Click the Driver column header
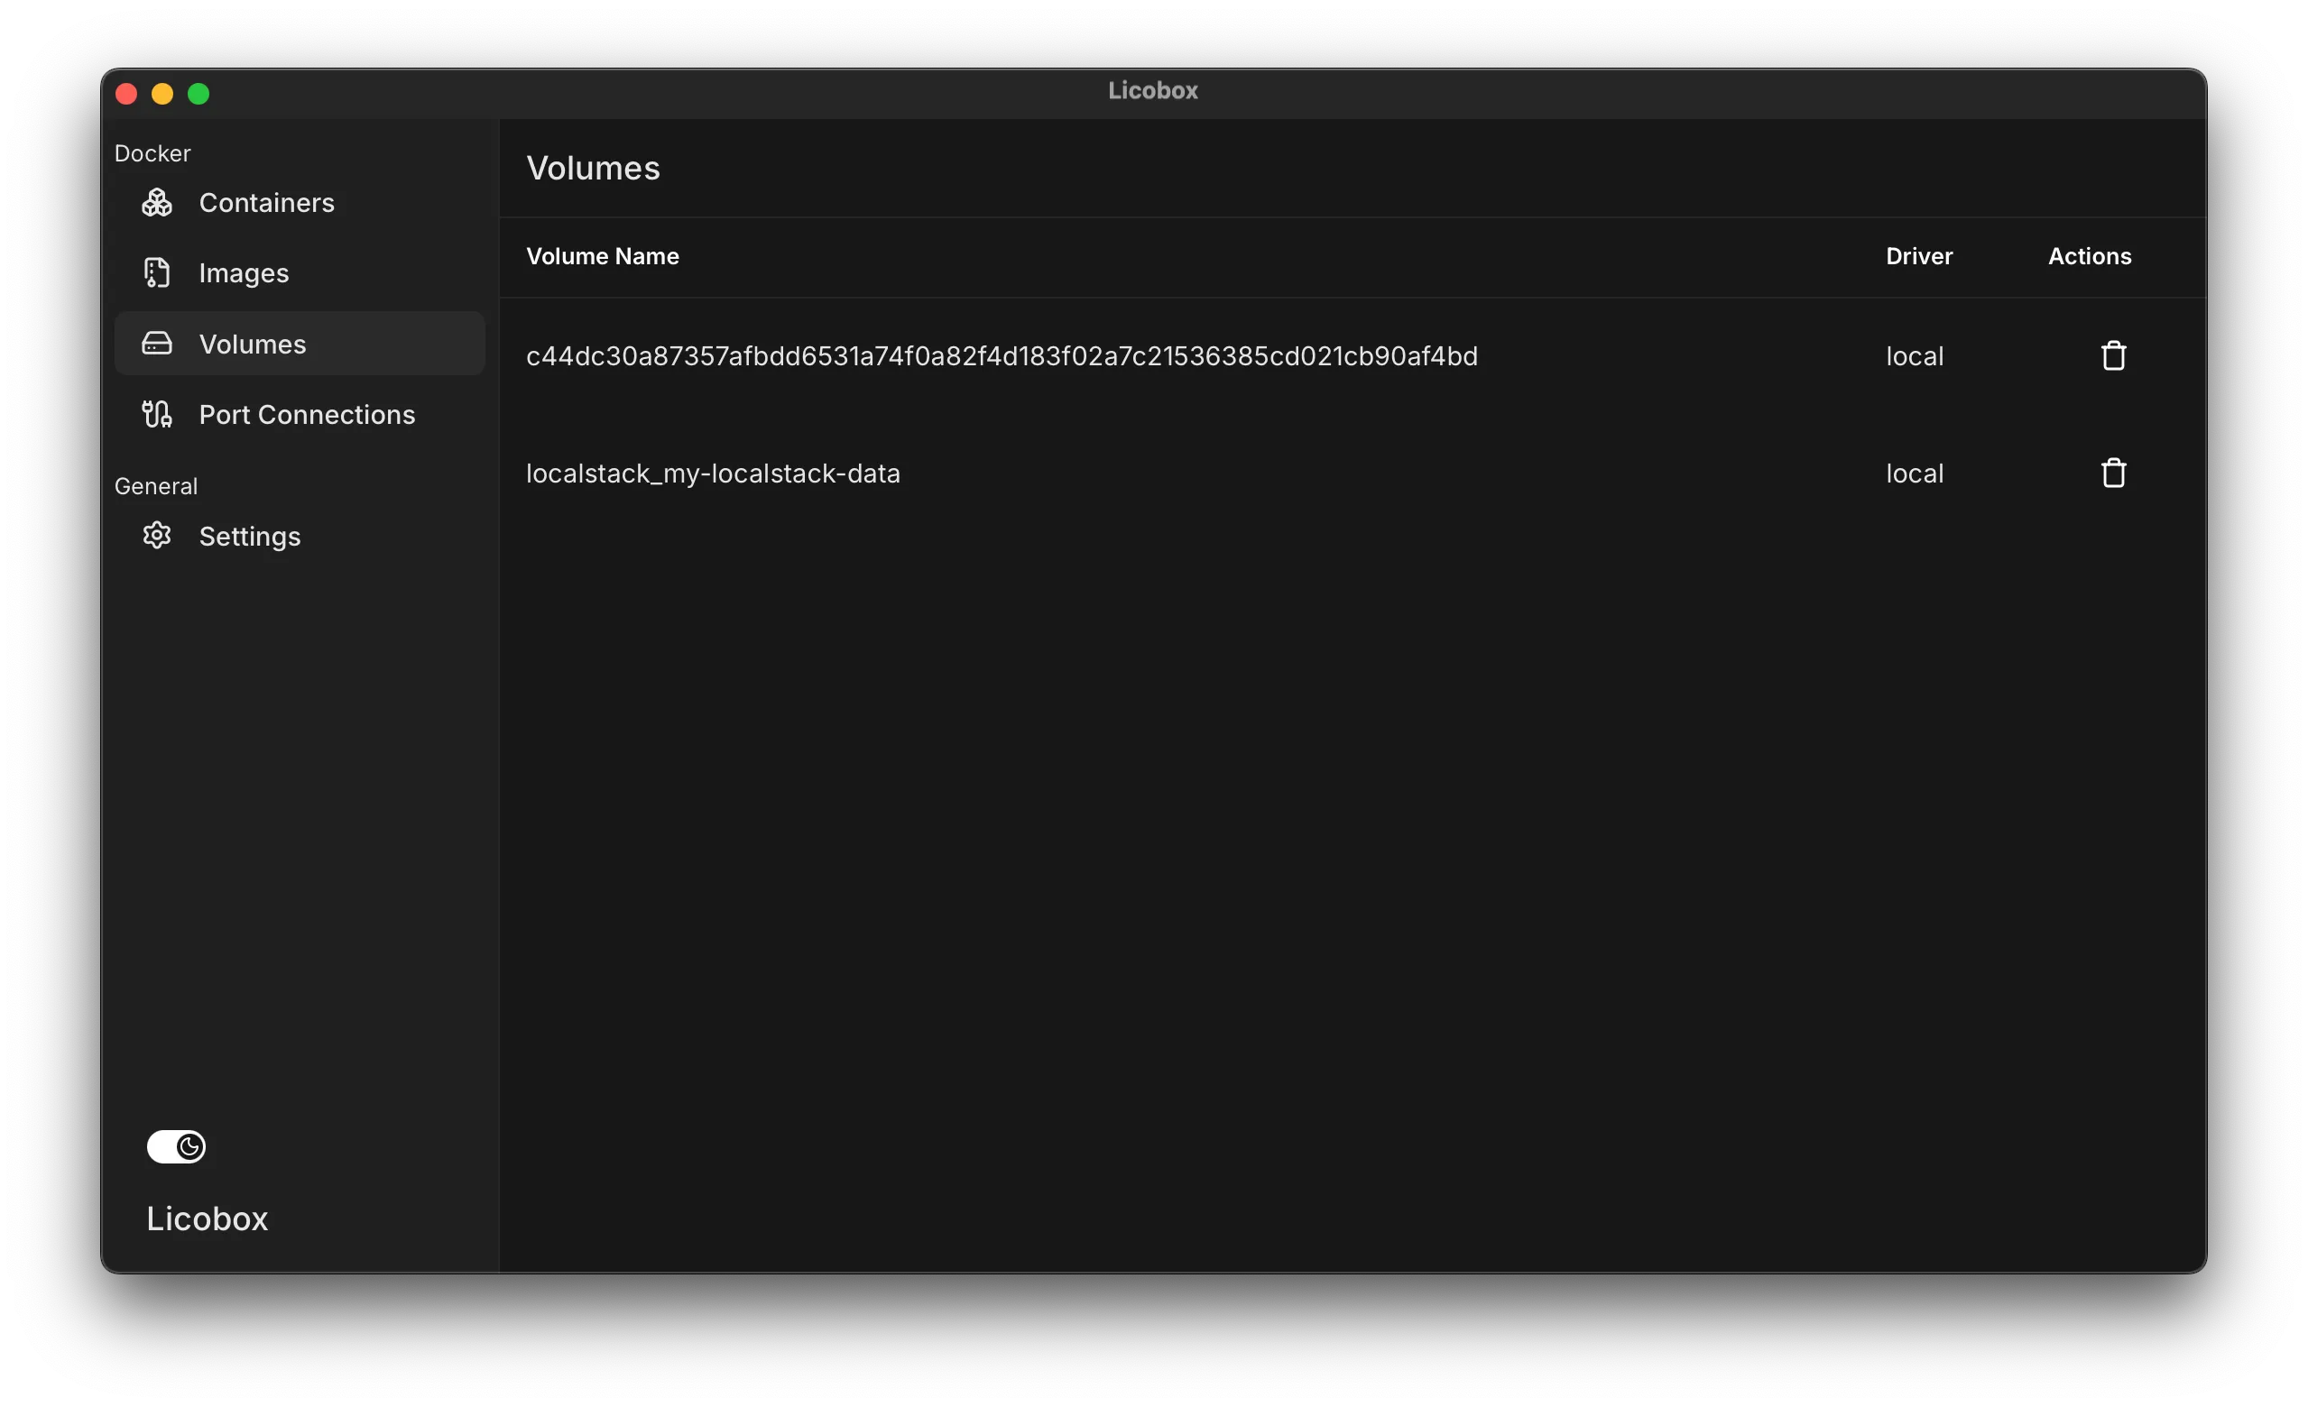 pyautogui.click(x=1917, y=255)
